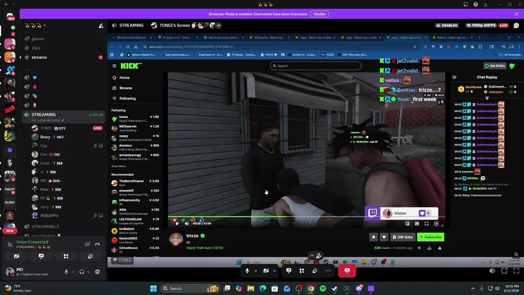This screenshot has height=295, width=524.
Task: Toggle camera in the stream overlay bar
Action: coord(266,271)
